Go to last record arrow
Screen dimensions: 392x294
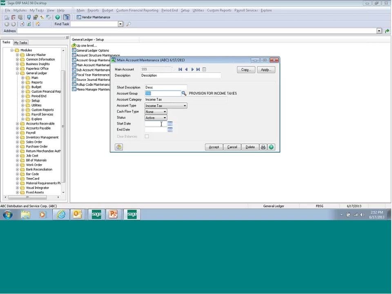tap(198, 69)
